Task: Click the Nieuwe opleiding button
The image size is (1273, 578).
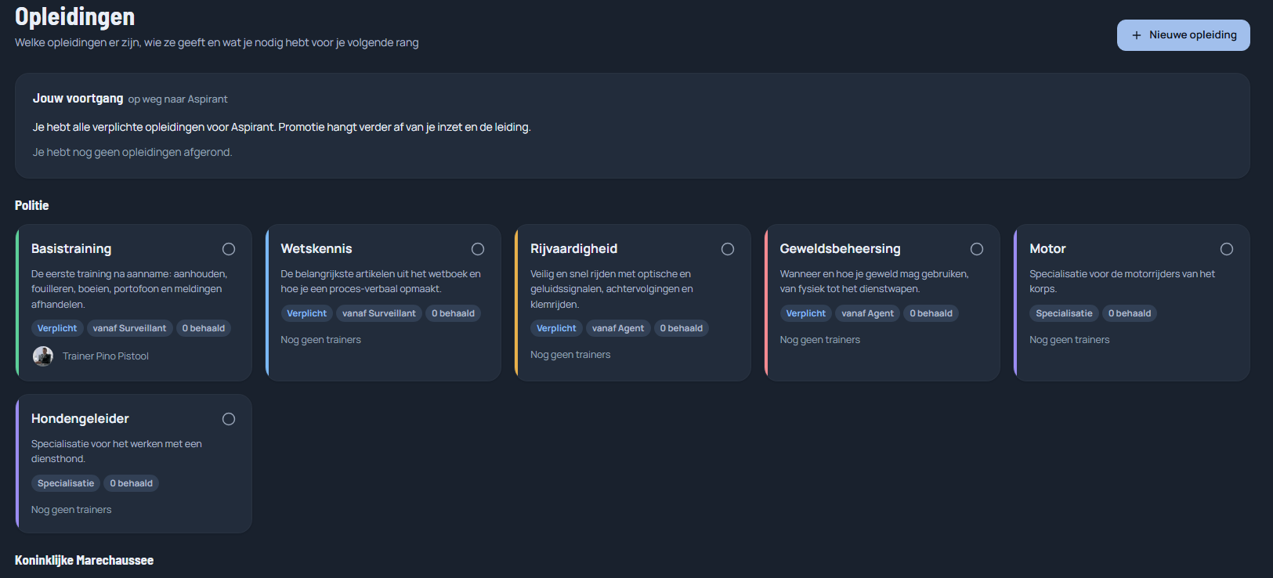Action: click(x=1184, y=35)
